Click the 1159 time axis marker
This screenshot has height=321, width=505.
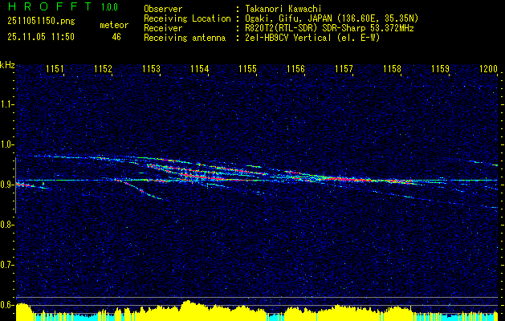[440, 69]
